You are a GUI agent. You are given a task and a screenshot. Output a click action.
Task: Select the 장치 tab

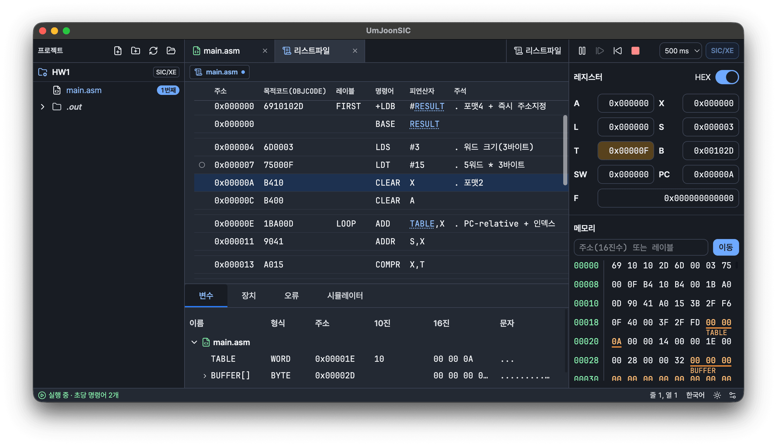pyautogui.click(x=249, y=296)
